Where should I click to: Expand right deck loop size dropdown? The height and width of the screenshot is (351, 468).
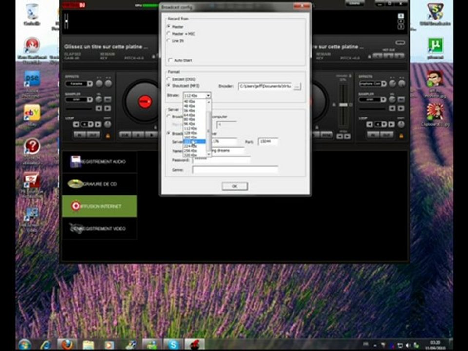384,124
